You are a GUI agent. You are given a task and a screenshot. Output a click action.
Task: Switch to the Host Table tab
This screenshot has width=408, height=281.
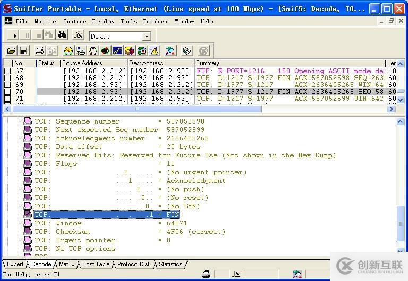coord(96,264)
